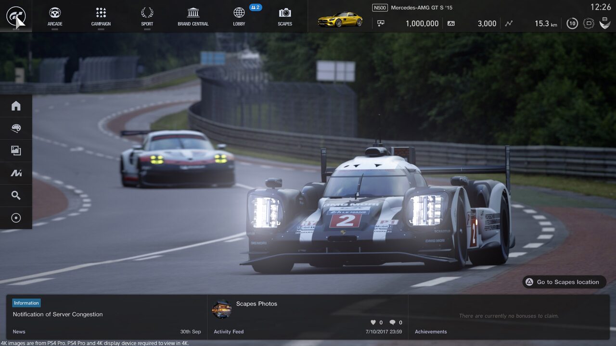Open the photo gallery sidebar icon
Image resolution: width=616 pixels, height=346 pixels.
click(x=16, y=151)
